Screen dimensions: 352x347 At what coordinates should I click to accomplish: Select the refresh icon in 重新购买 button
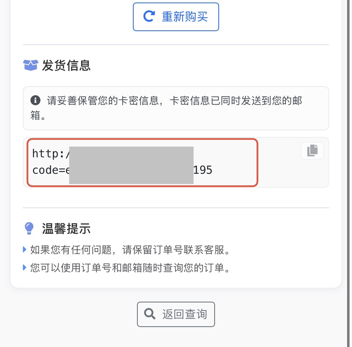click(x=148, y=16)
